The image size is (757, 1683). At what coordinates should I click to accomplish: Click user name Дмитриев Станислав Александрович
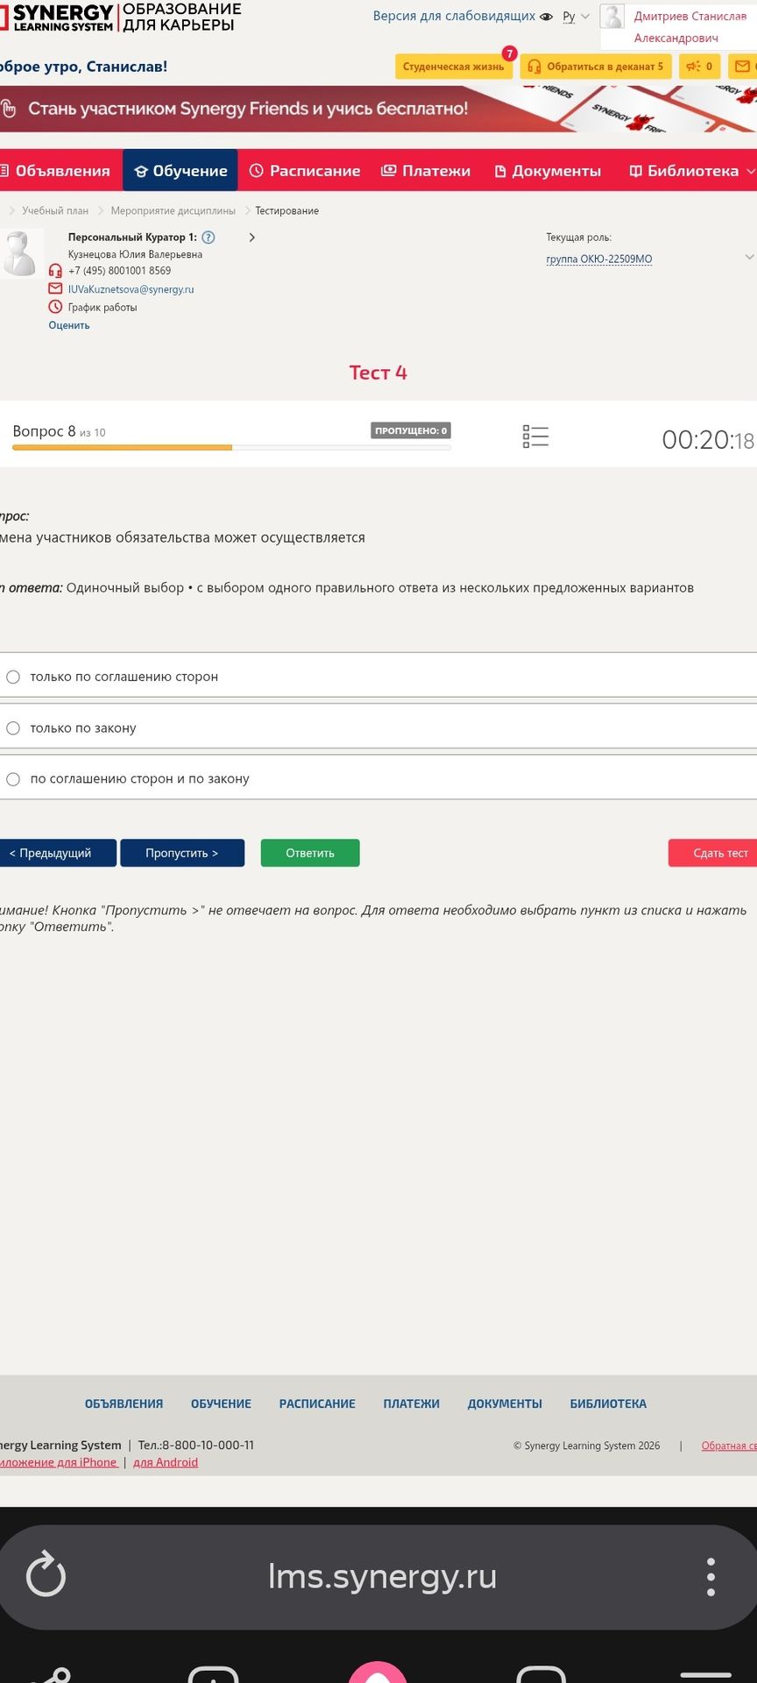point(690,27)
